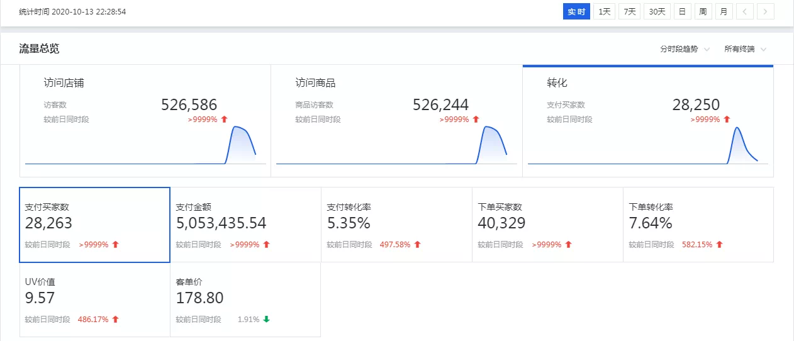Select the 支付买家数 metric card

pos(94,225)
